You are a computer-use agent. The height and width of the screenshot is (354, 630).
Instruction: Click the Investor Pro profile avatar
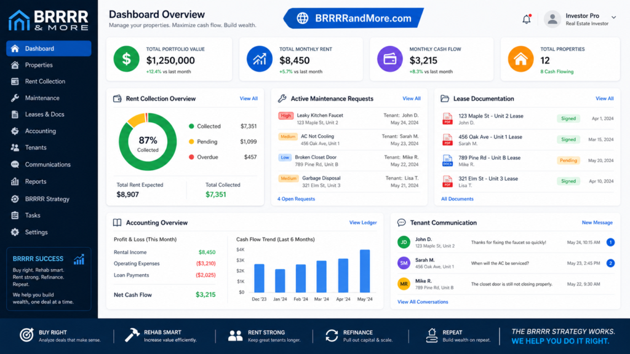[x=552, y=19]
